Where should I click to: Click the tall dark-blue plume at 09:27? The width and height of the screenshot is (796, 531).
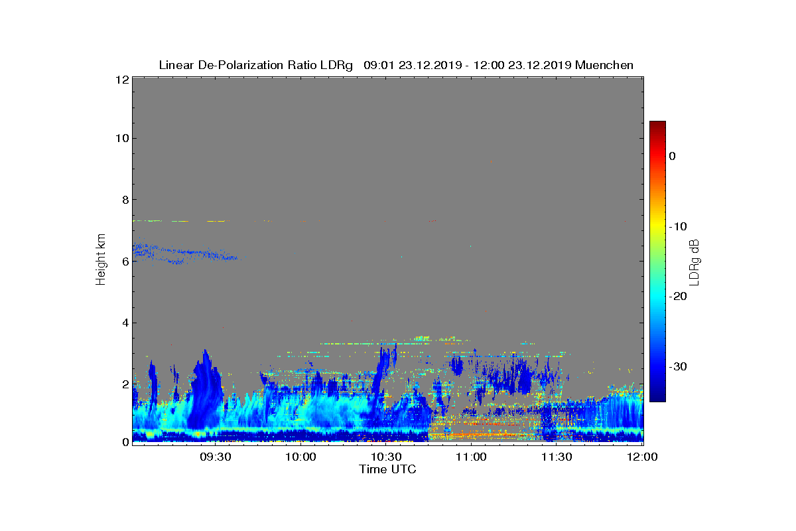tap(204, 388)
